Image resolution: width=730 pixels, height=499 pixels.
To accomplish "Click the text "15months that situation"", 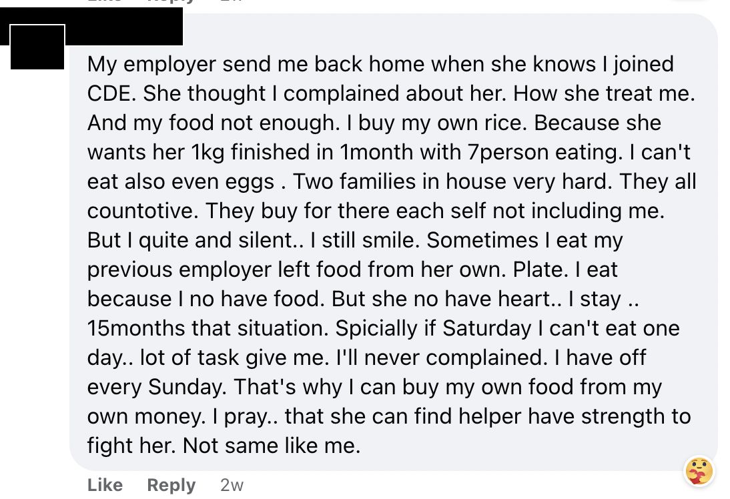I will pyautogui.click(x=207, y=328).
